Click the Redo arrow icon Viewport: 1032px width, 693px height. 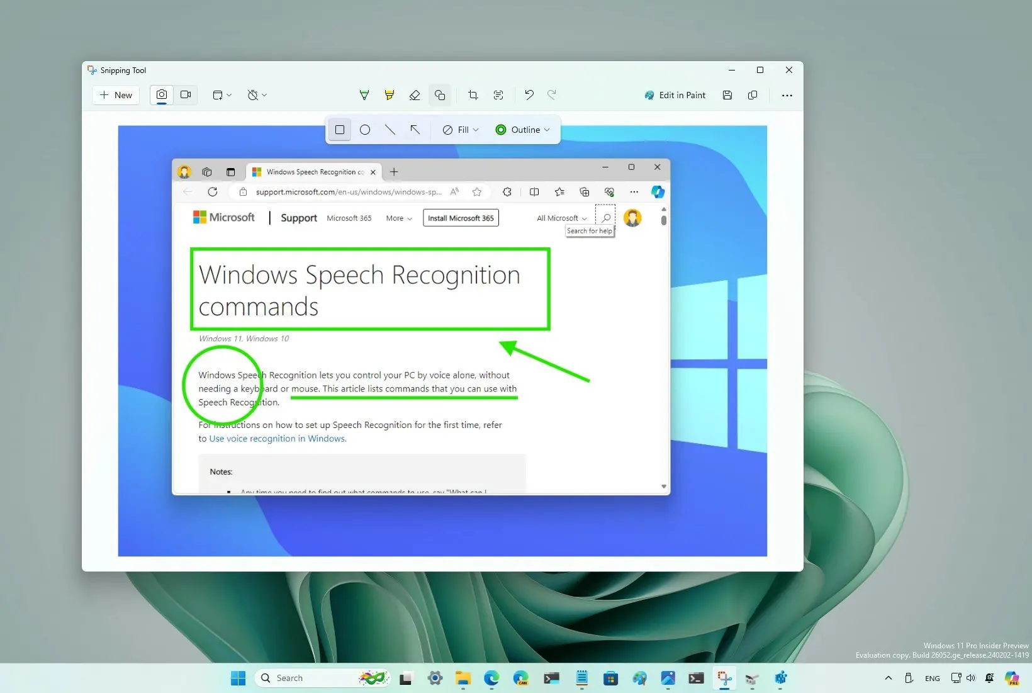tap(552, 95)
